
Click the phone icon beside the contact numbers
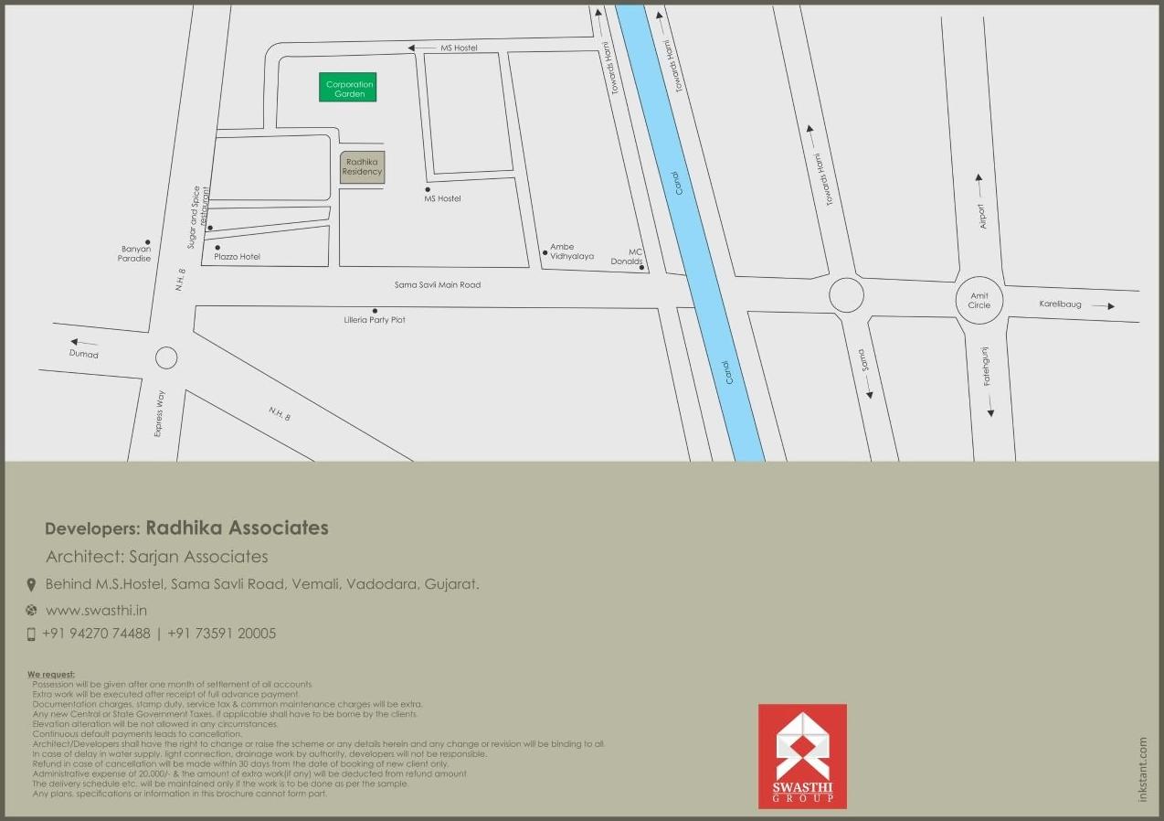pyautogui.click(x=31, y=633)
